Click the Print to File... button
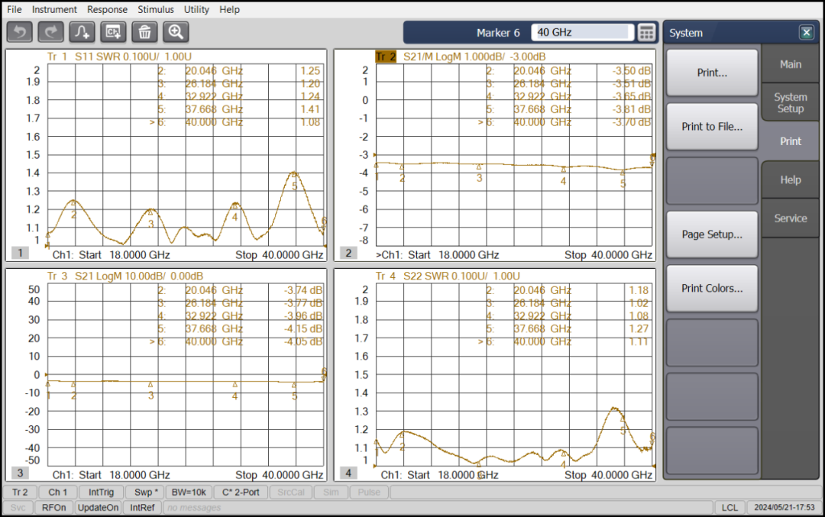 coord(712,127)
